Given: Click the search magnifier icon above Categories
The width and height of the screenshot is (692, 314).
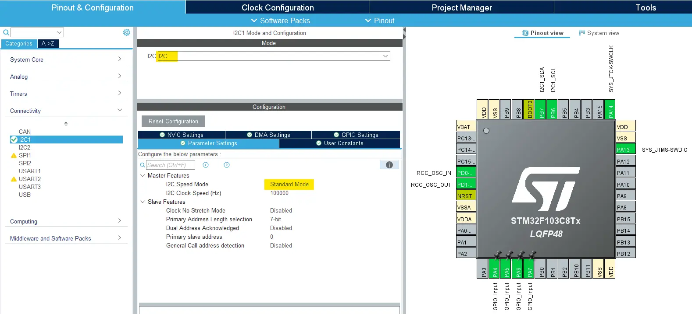Looking at the screenshot, I should 6,32.
